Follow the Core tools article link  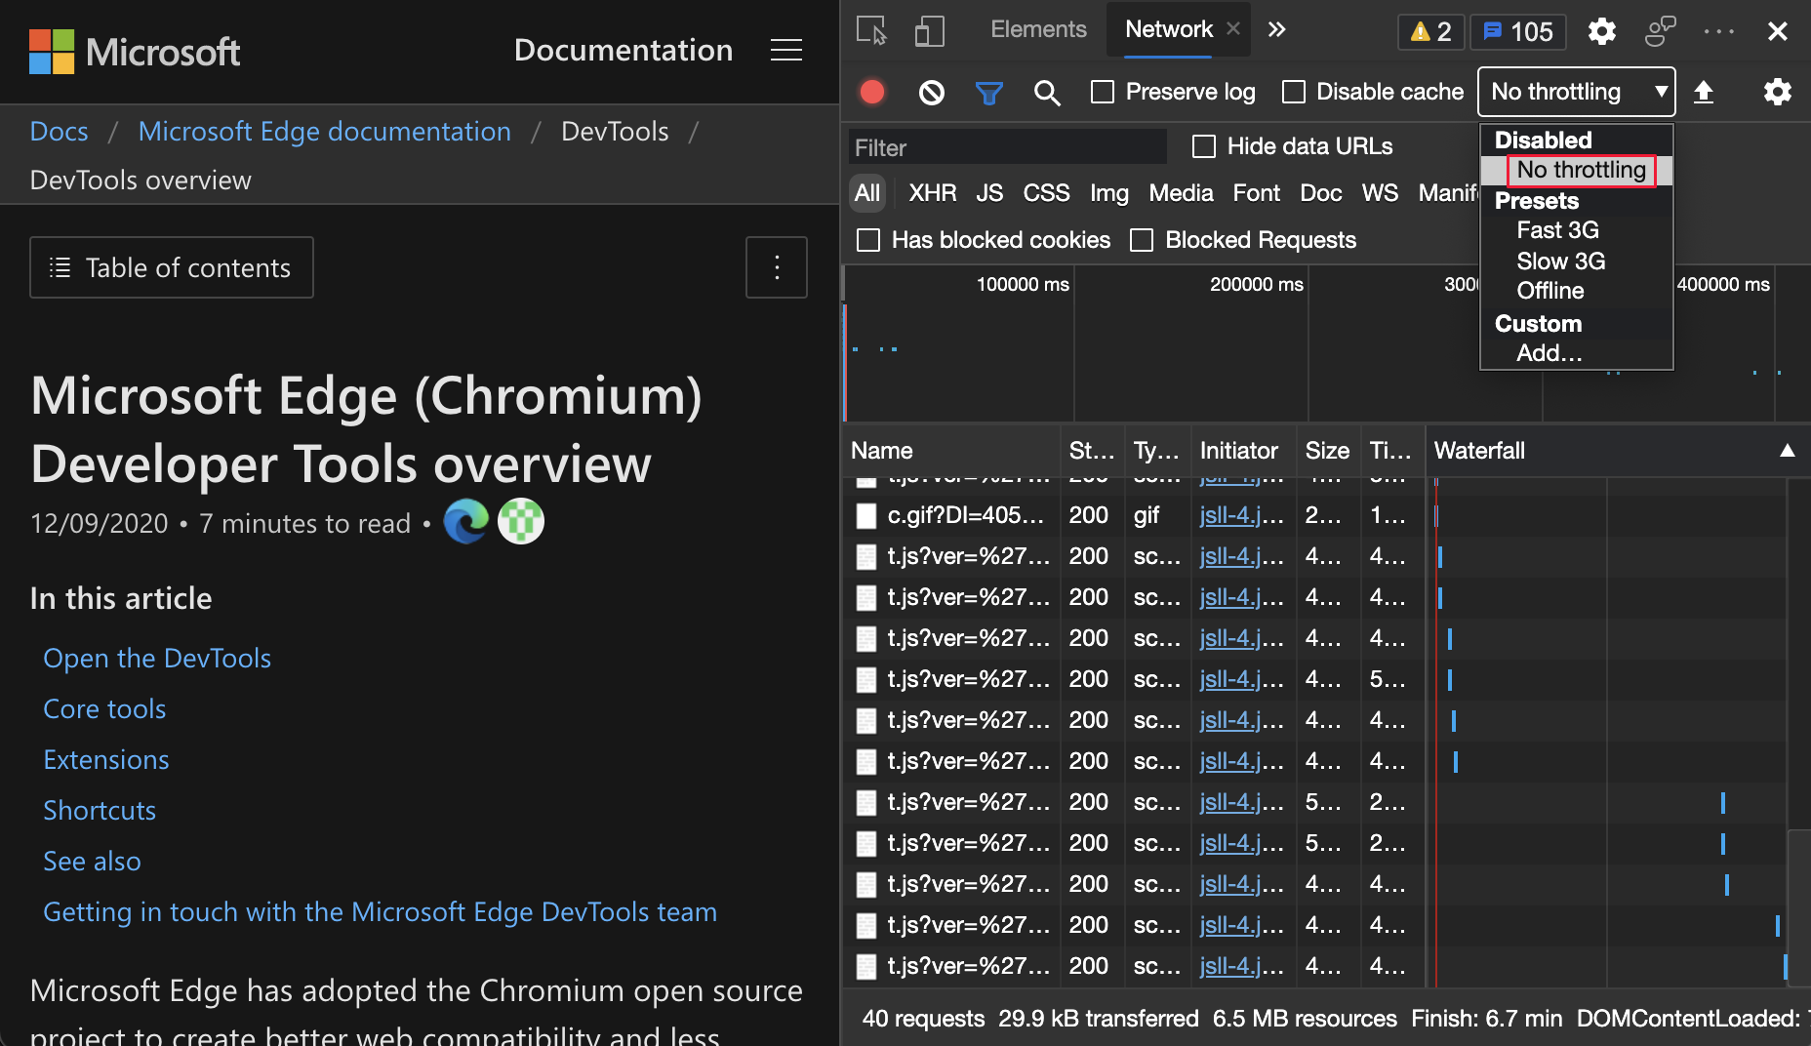pyautogui.click(x=104, y=708)
